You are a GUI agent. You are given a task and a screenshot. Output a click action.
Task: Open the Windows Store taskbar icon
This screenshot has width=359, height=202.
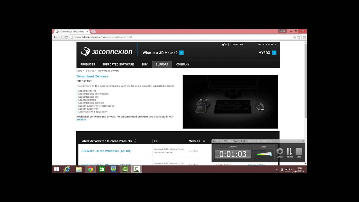coord(102,169)
